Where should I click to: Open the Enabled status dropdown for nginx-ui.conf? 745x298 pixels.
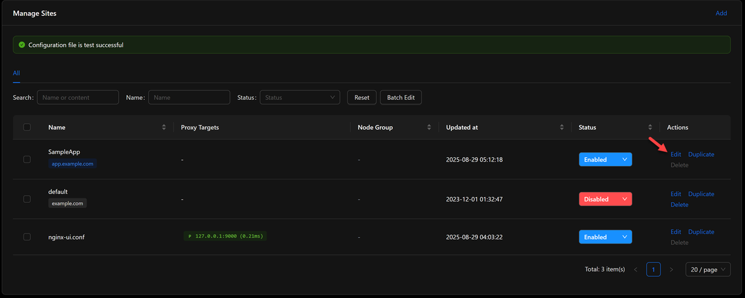coord(605,237)
